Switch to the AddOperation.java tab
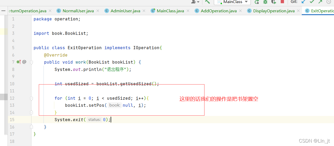The image size is (334, 146). (219, 11)
